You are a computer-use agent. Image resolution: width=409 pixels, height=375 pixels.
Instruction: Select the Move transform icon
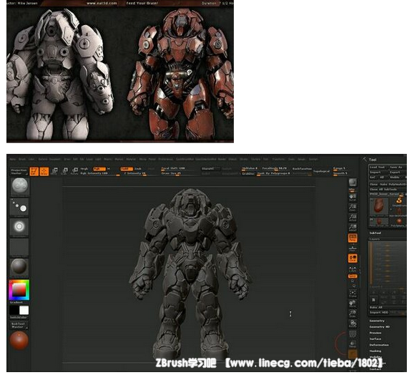coord(54,172)
